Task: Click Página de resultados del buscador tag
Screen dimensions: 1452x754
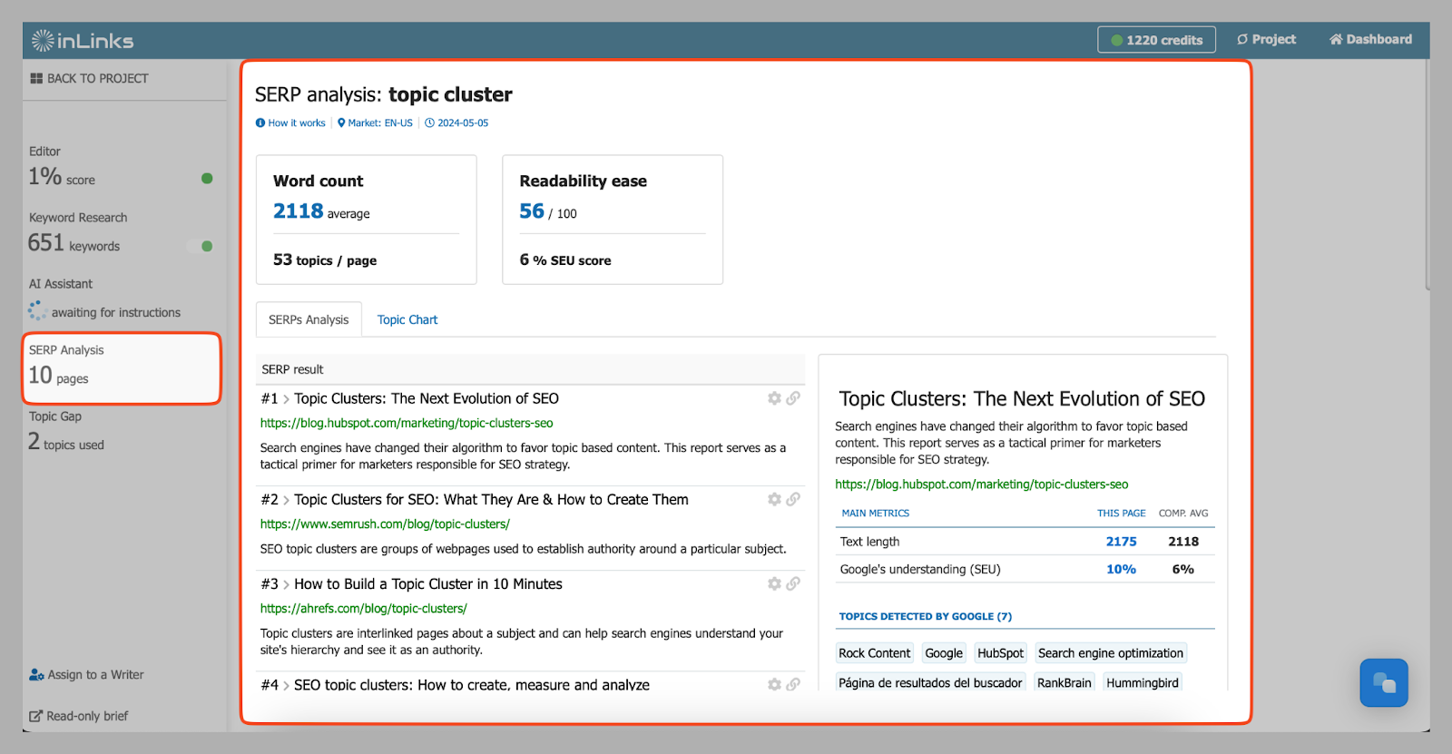Action: pyautogui.click(x=930, y=682)
